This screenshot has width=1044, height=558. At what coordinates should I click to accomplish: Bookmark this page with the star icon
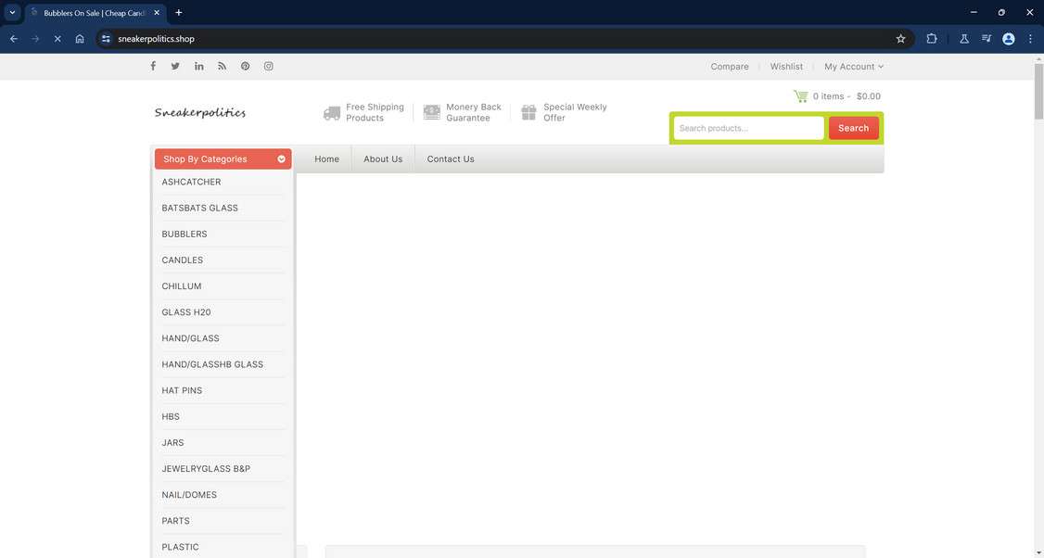click(x=901, y=39)
